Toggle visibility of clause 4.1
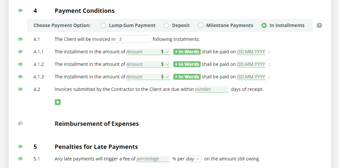 click(x=20, y=39)
